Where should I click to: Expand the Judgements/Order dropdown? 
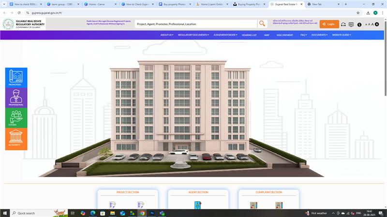pos(225,35)
